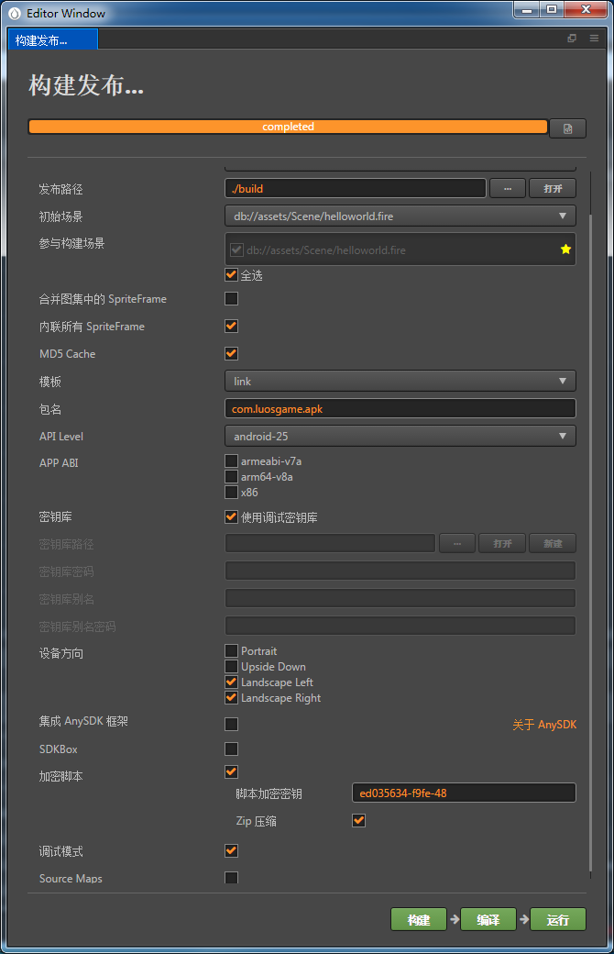Click the 密钥库别名密码 input field
The width and height of the screenshot is (614, 954).
[x=400, y=626]
